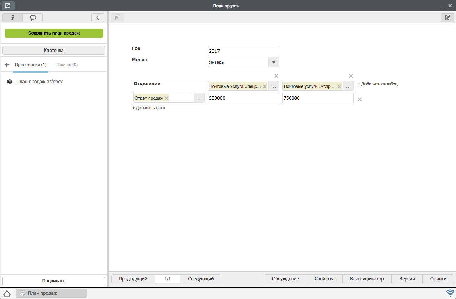
Task: Open department picker next to Отдел продаж
Action: tap(199, 98)
